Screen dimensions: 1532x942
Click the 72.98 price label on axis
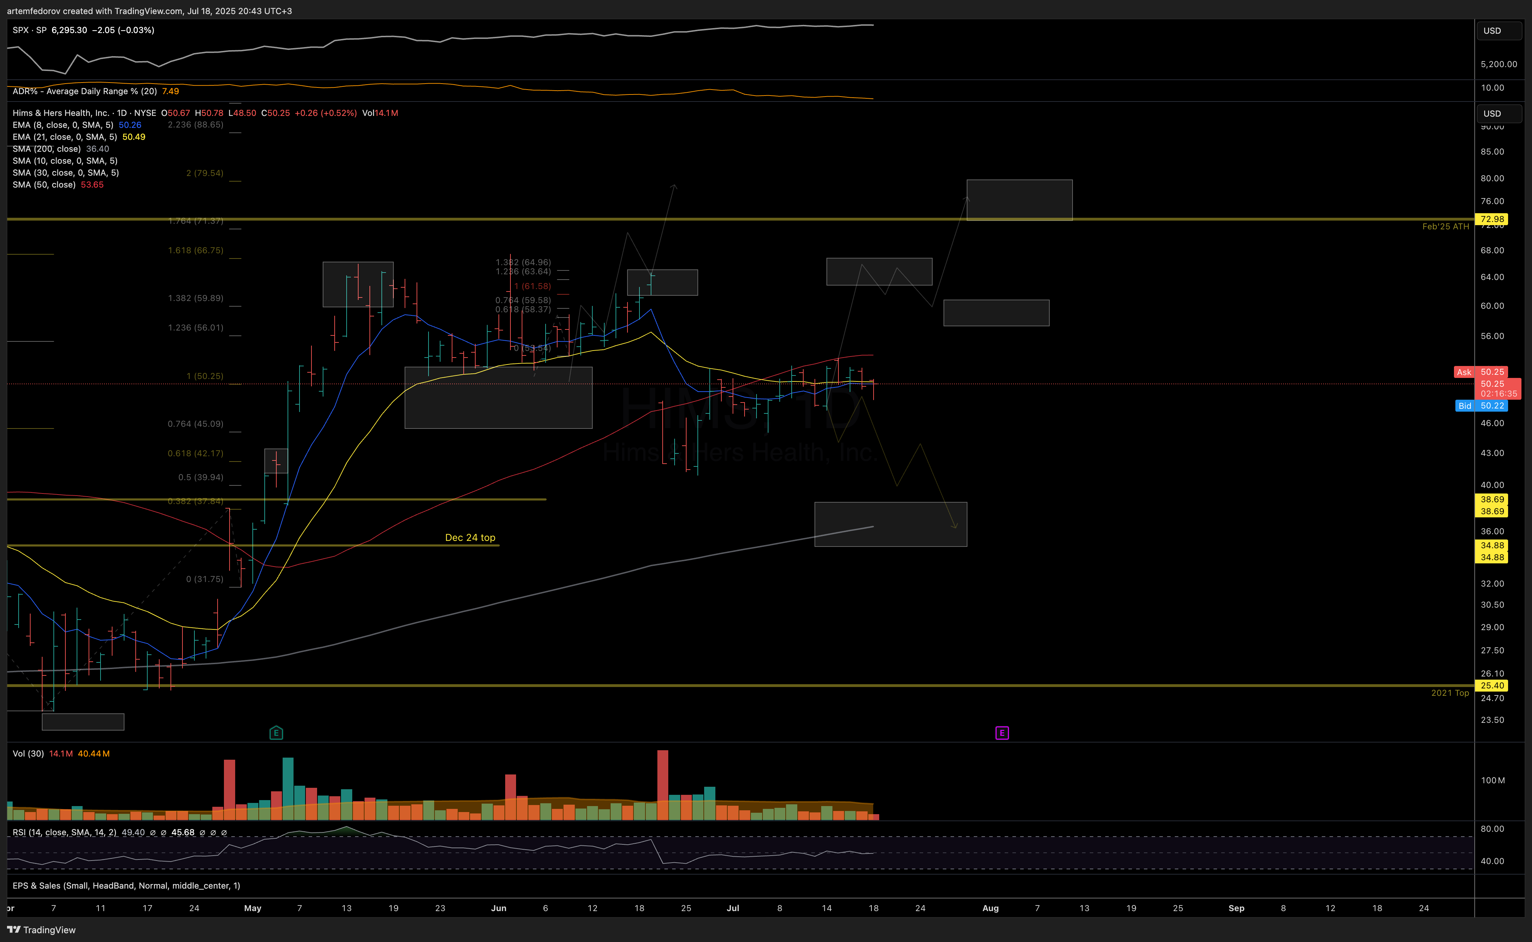(1492, 219)
